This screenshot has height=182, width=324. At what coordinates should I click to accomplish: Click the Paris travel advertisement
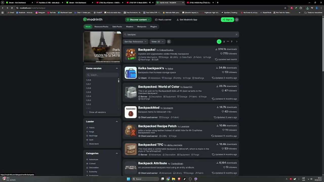click(x=102, y=47)
